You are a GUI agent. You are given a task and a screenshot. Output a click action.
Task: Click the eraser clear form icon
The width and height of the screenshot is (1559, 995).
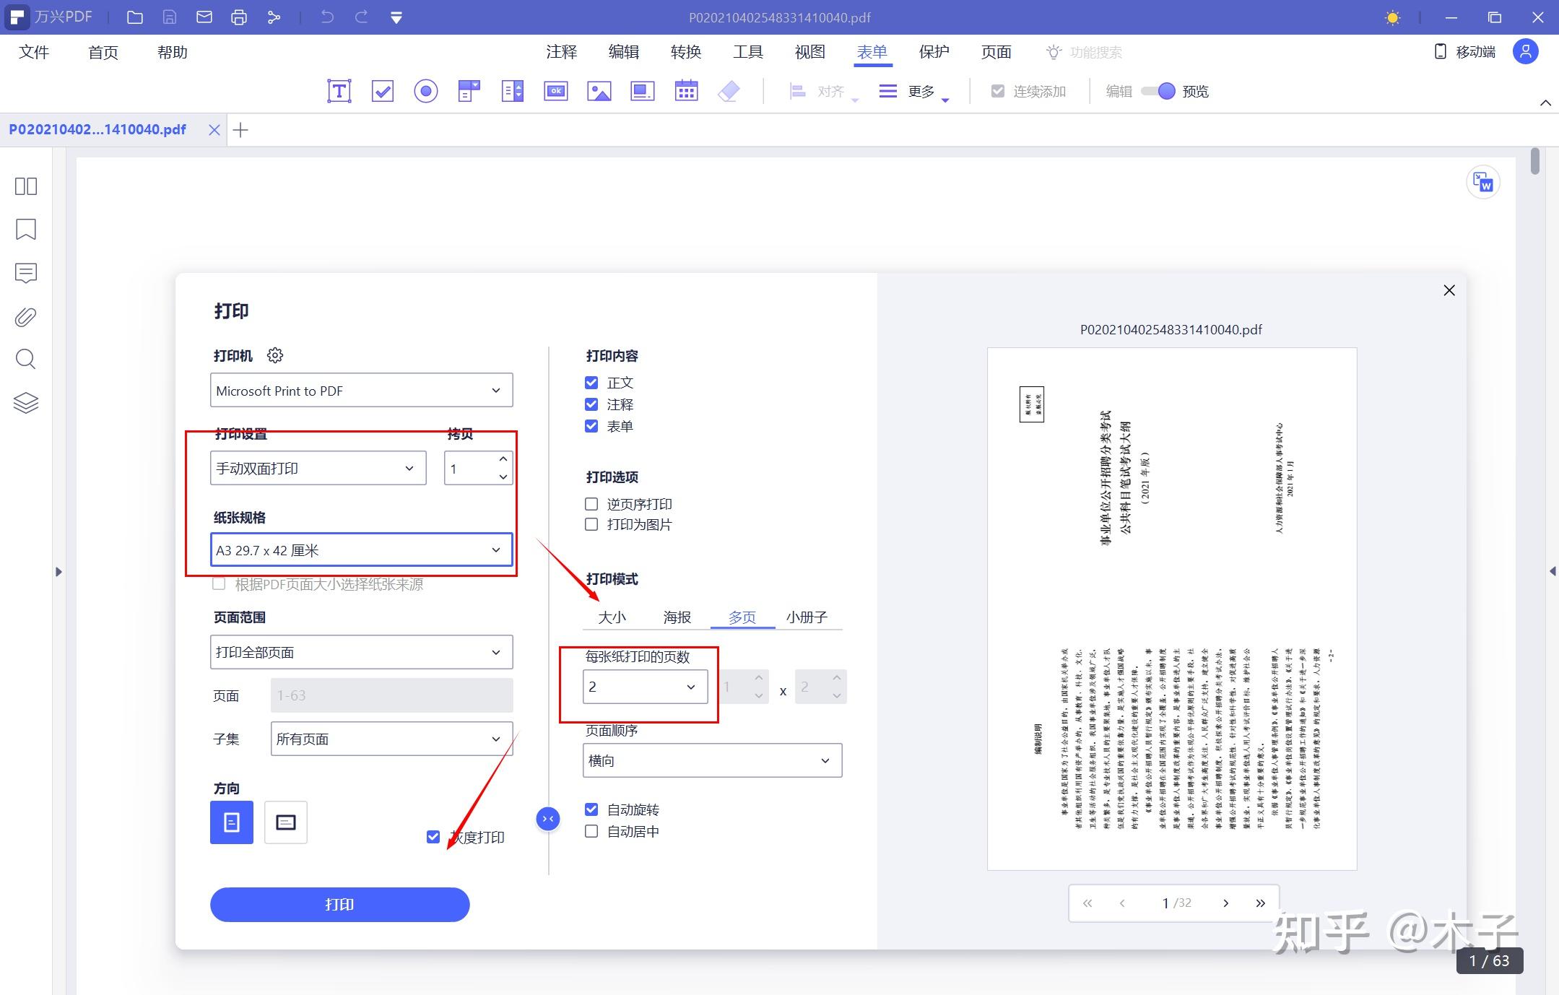(729, 91)
